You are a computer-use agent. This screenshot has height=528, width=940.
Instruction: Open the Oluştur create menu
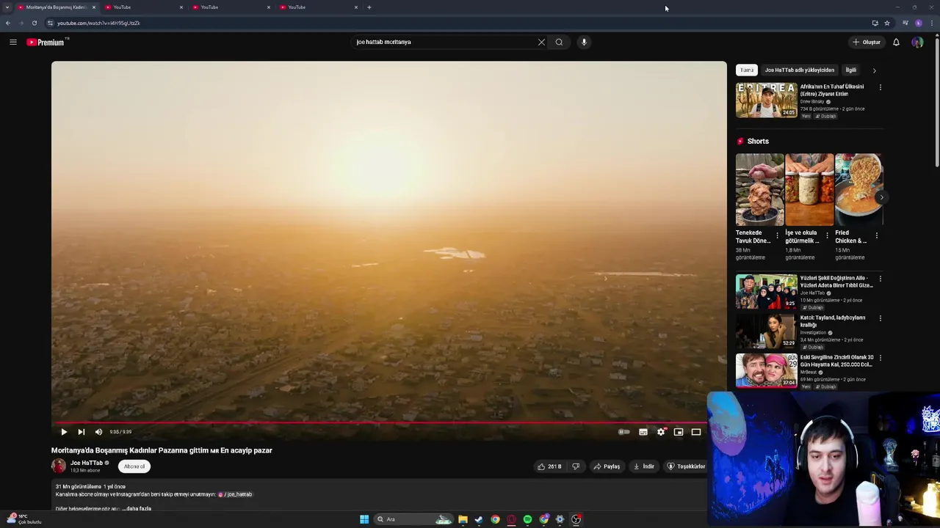[x=866, y=42]
